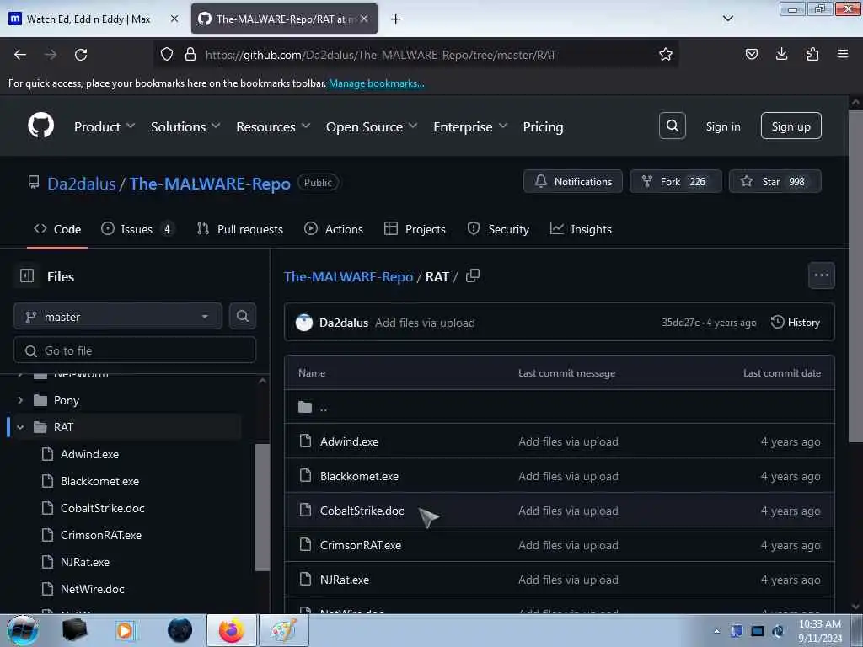Open more options three-dot button
The width and height of the screenshot is (863, 647).
[821, 275]
